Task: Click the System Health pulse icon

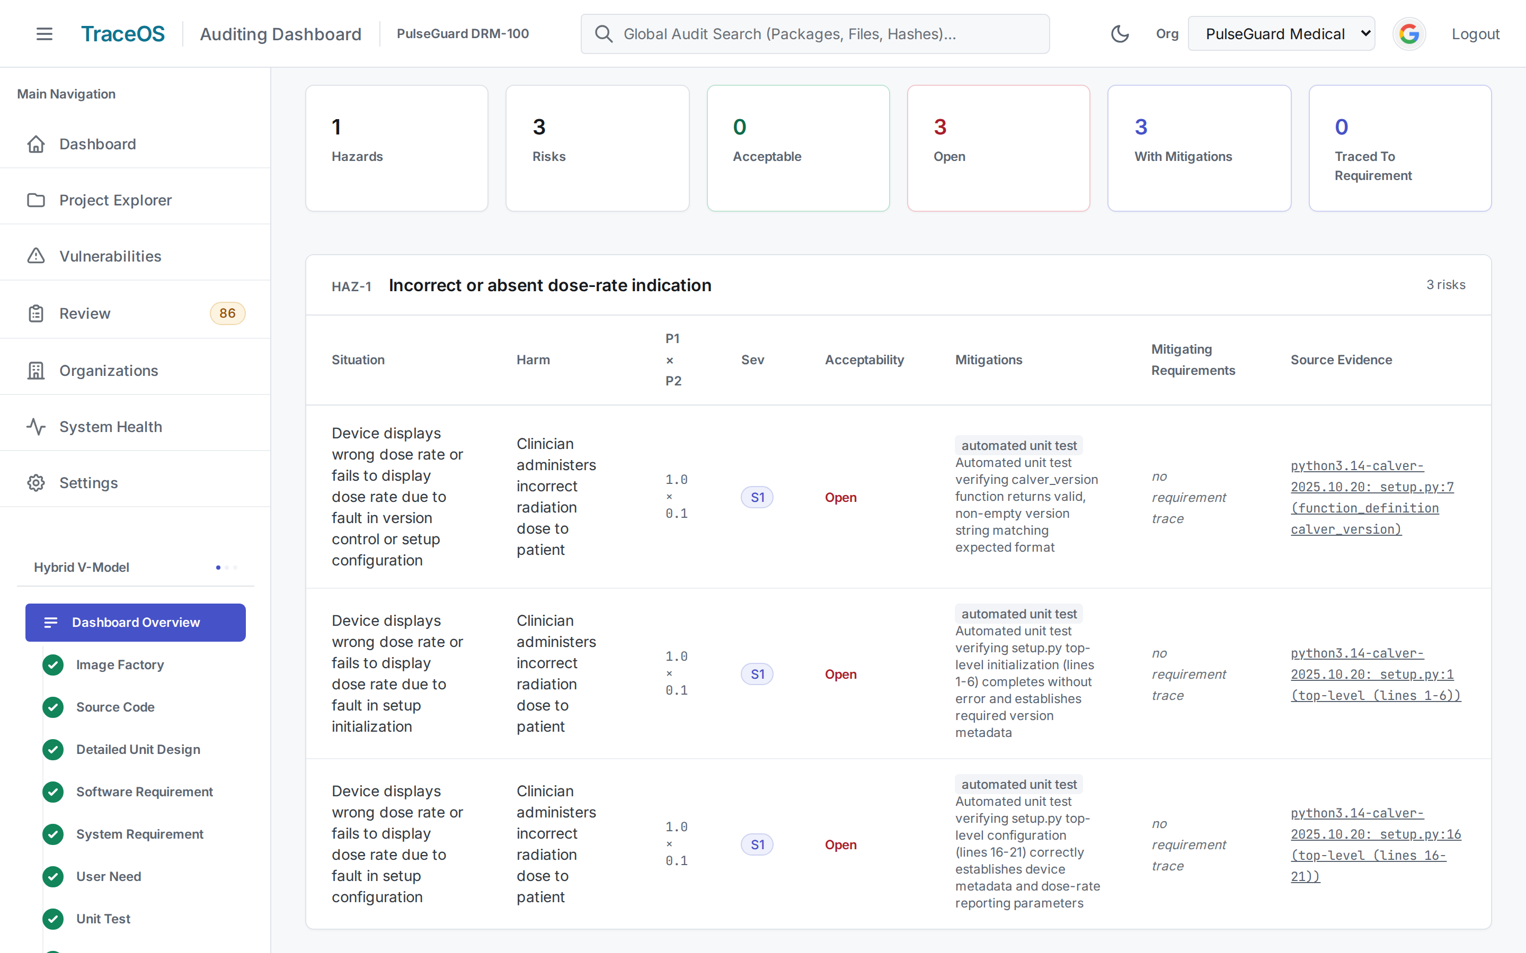Action: pyautogui.click(x=36, y=427)
